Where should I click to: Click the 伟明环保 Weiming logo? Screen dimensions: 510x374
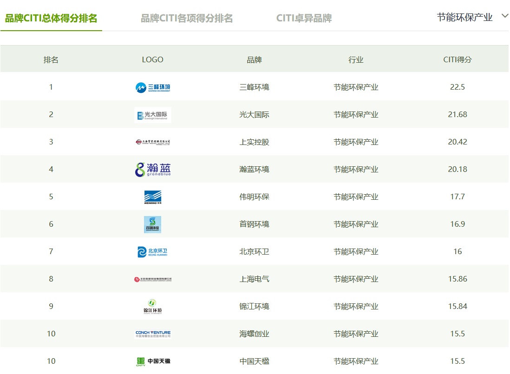pos(153,197)
